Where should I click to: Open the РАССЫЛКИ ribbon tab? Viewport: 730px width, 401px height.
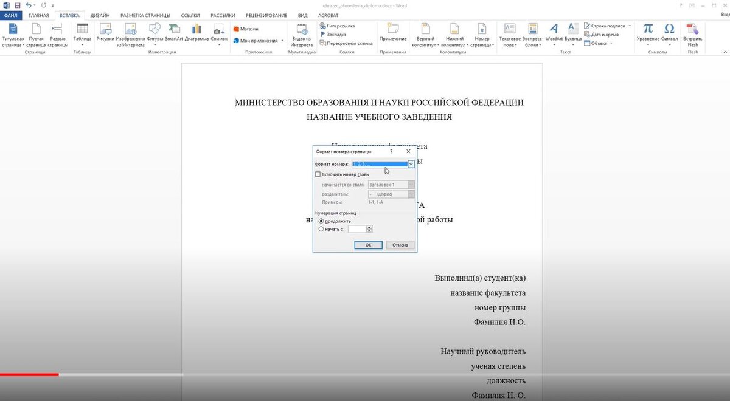pos(223,15)
